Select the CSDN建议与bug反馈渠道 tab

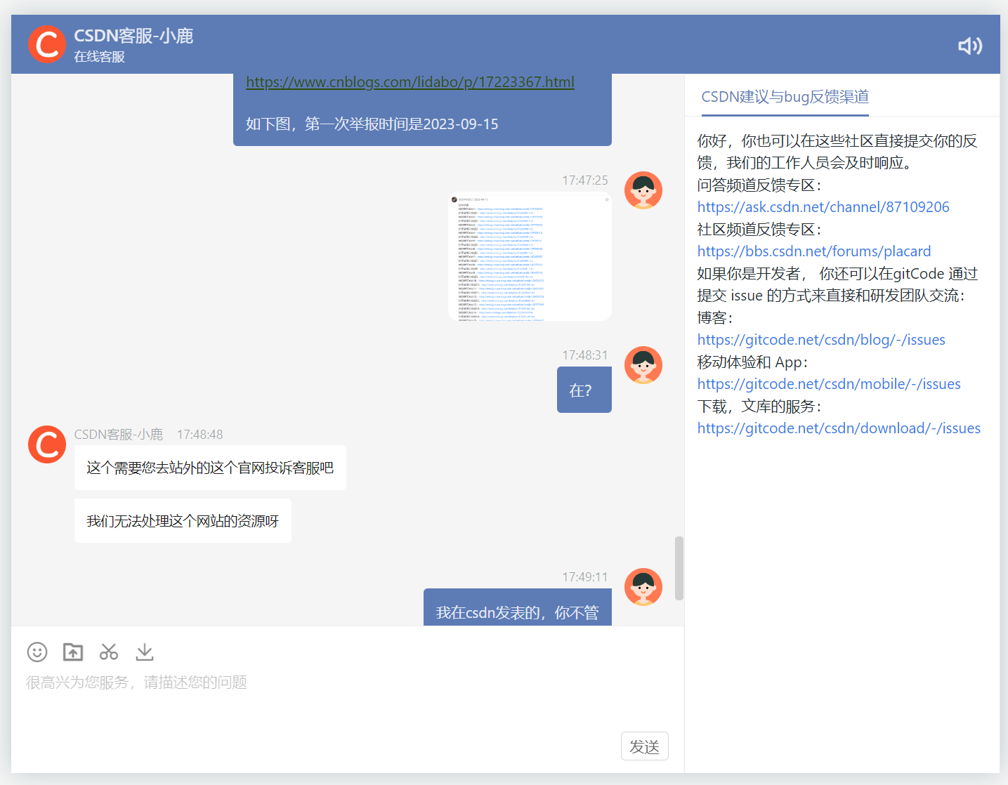click(x=785, y=97)
